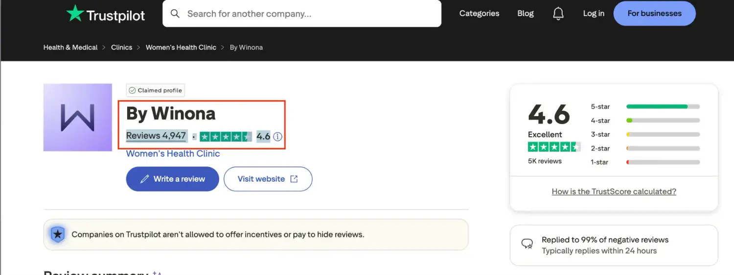Filter reviews by 5-star bar
This screenshot has height=275, width=734.
pos(663,106)
